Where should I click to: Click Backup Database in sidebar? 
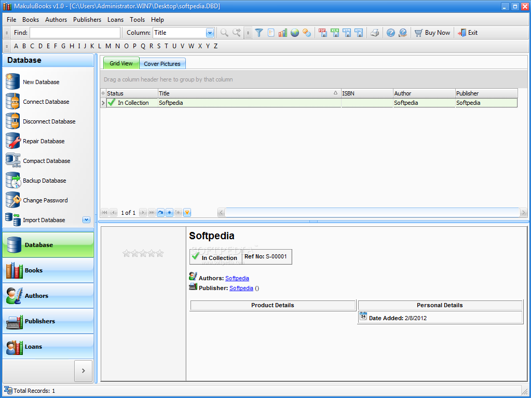pyautogui.click(x=36, y=181)
